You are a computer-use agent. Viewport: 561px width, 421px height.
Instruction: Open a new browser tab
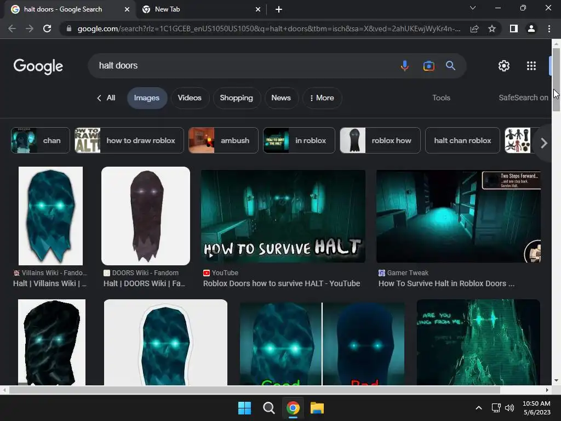pos(279,9)
